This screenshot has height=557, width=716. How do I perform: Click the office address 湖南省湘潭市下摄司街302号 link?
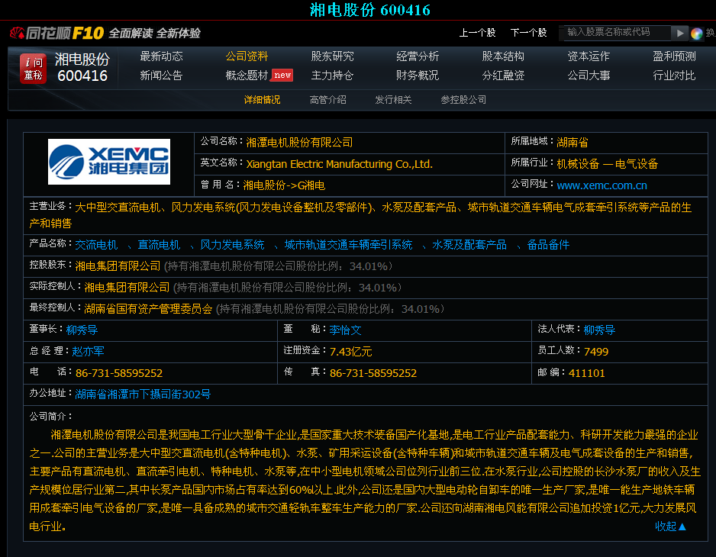tap(143, 394)
